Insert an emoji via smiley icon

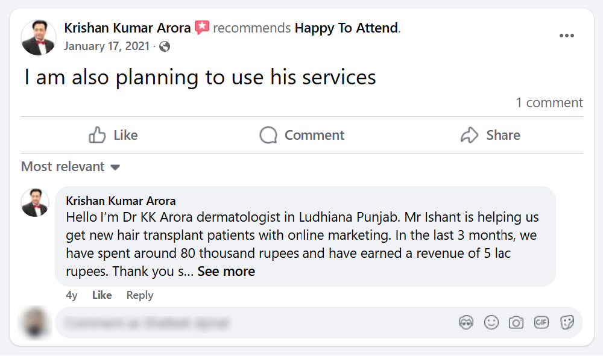click(x=491, y=322)
